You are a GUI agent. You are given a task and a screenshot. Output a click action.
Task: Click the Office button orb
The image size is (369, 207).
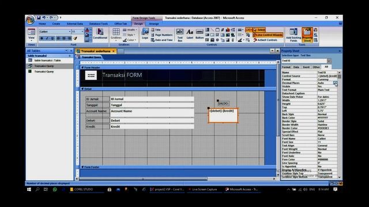pos(30,20)
